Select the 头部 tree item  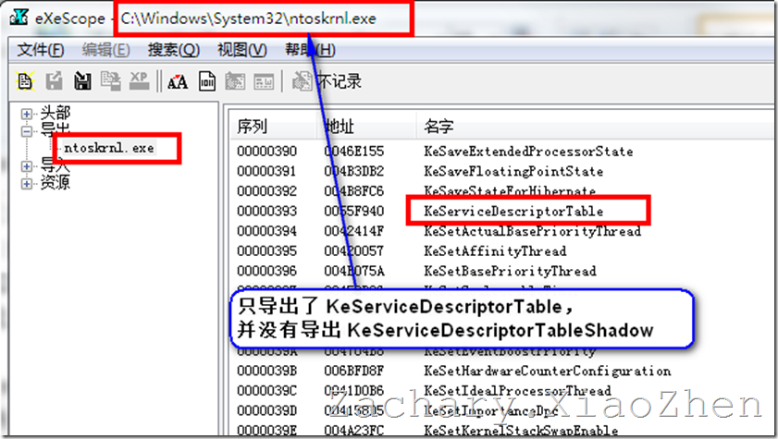[56, 113]
